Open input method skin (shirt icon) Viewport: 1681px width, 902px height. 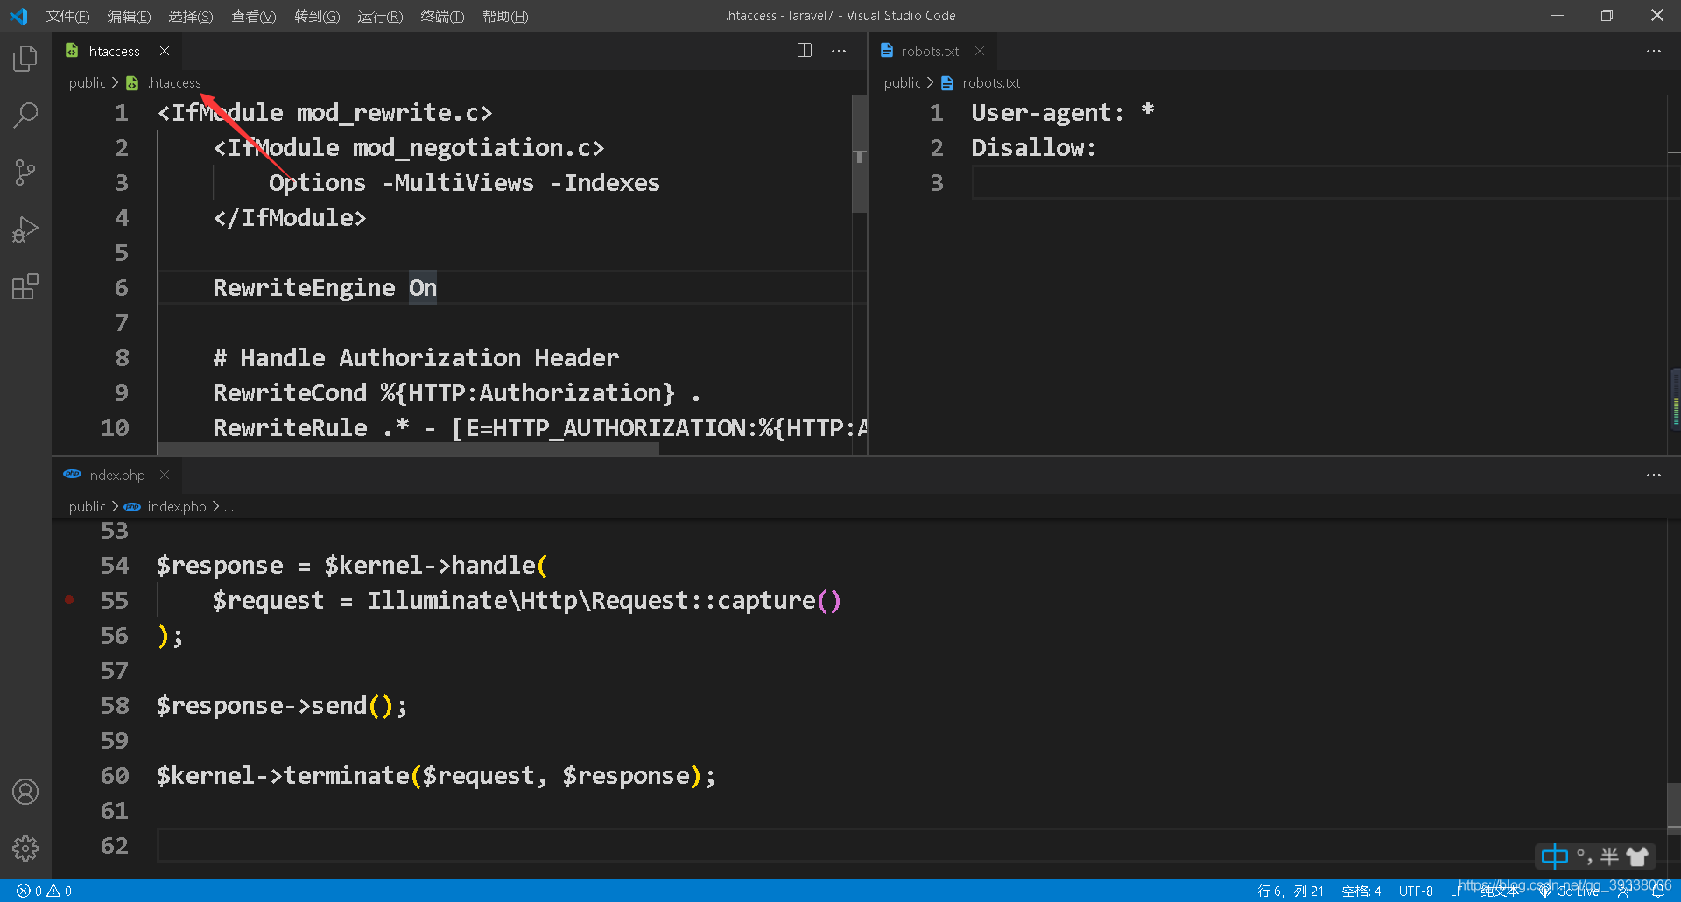pos(1638,856)
